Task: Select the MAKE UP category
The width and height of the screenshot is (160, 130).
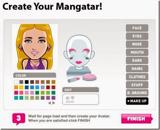Action: click(x=137, y=101)
